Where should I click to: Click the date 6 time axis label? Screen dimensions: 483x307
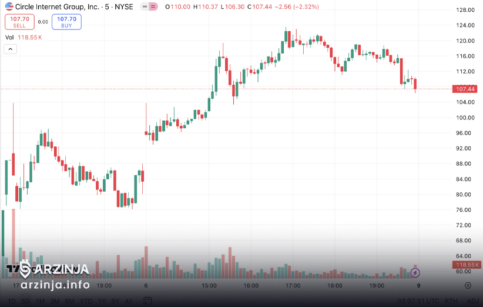[146, 285]
